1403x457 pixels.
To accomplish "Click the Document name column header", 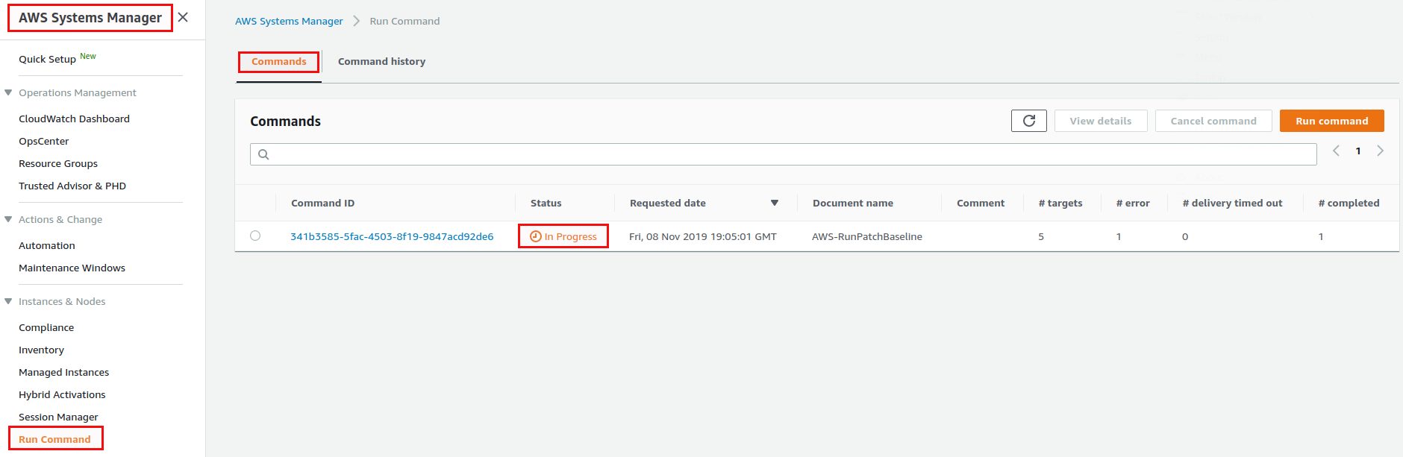I will 852,203.
